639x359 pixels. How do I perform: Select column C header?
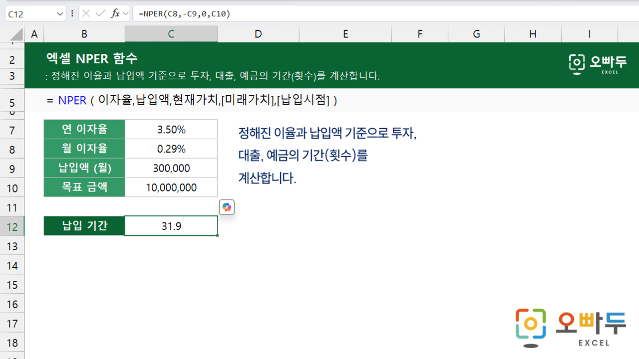(171, 34)
